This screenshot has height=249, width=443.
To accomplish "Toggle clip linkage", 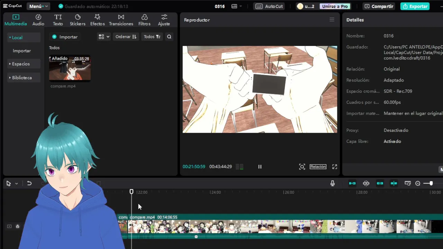I will pos(380,184).
